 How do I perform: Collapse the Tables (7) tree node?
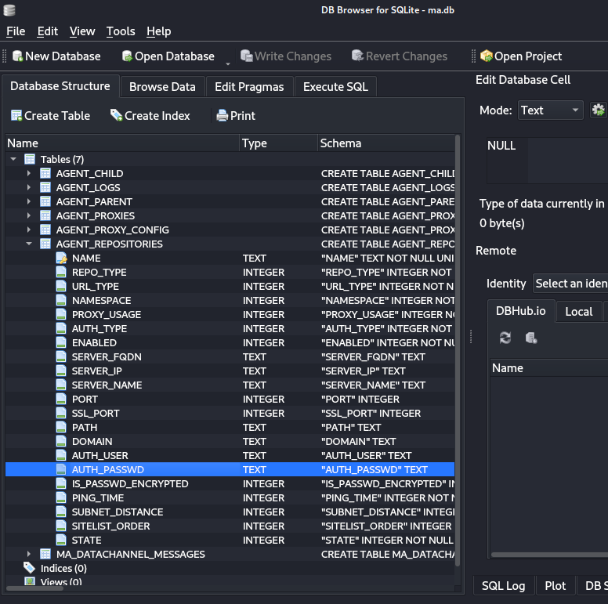tap(13, 159)
